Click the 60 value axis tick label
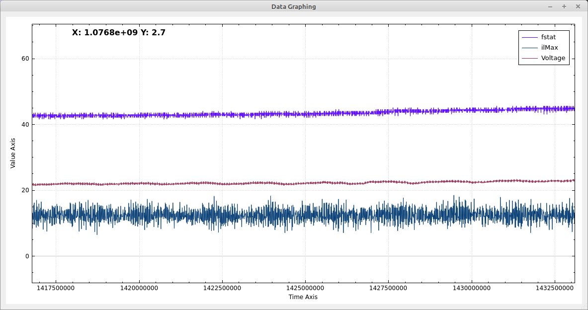This screenshot has width=588, height=310. tap(25, 59)
